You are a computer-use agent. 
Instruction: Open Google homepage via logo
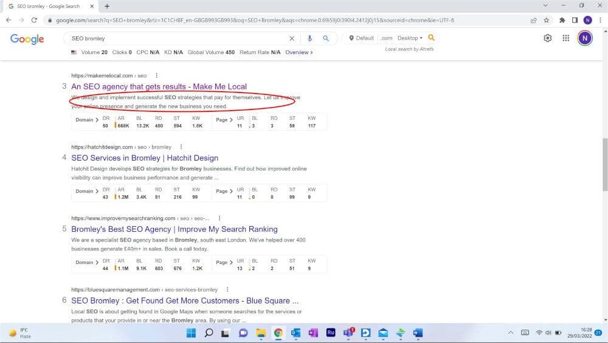tap(27, 39)
